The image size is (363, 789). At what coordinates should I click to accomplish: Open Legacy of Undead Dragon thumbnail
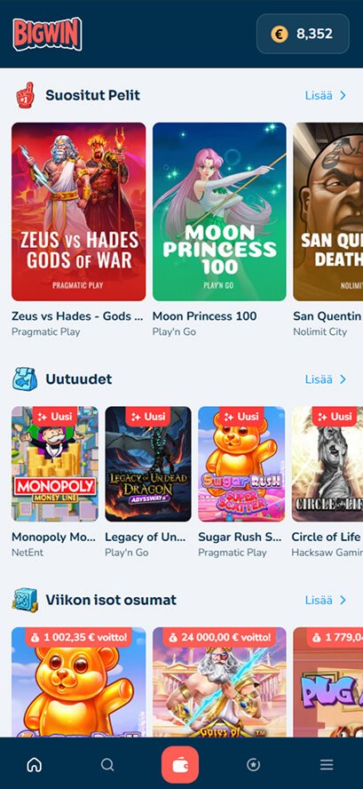click(x=148, y=464)
